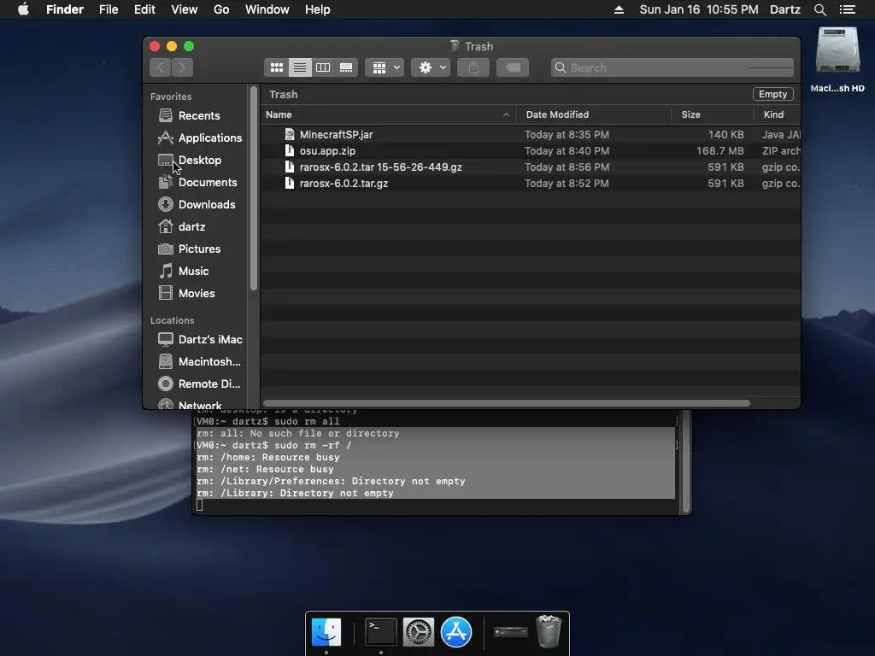Open Movies in sidebar
This screenshot has height=656, width=875.
tap(186, 294)
